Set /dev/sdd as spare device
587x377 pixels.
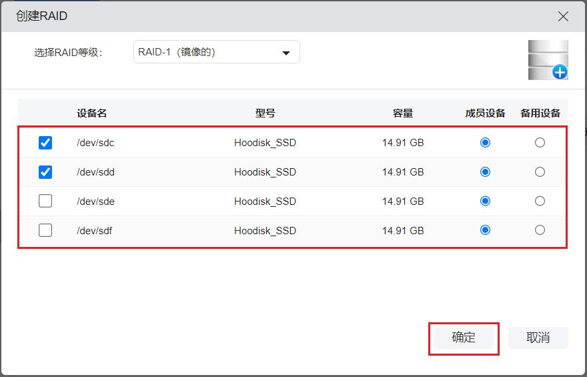540,172
